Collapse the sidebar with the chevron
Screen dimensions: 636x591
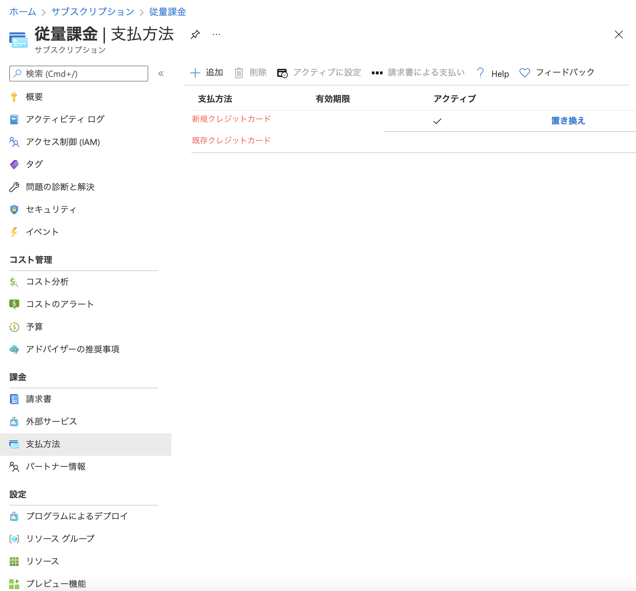161,74
